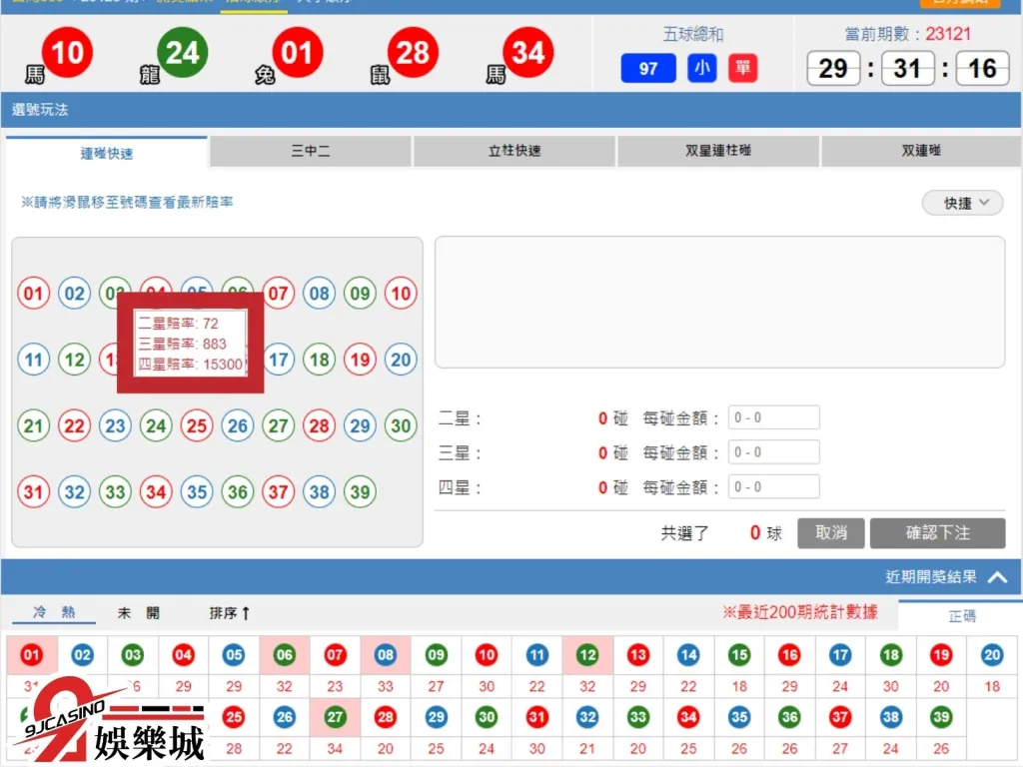Focus the 二星 amount input field
The image size is (1023, 767).
tap(774, 417)
